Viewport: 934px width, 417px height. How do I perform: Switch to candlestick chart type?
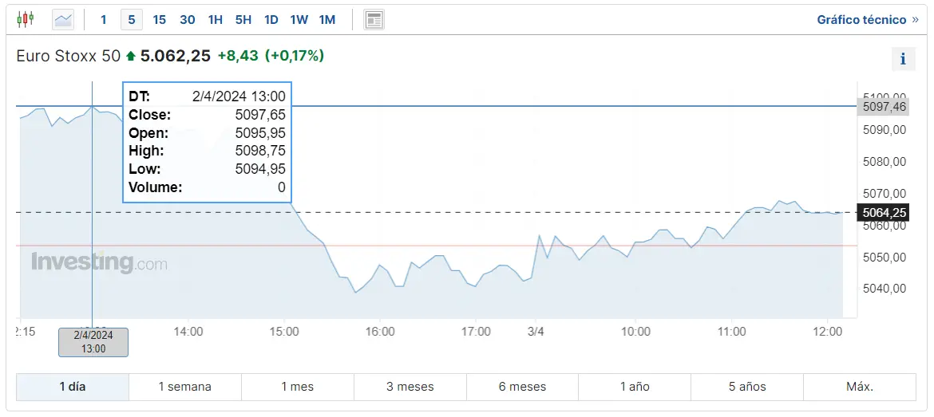(x=26, y=19)
